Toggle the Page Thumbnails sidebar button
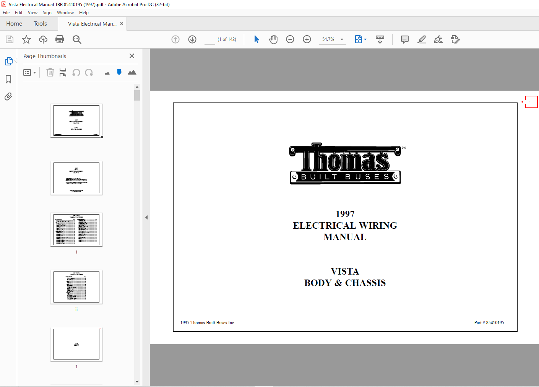 click(x=8, y=61)
